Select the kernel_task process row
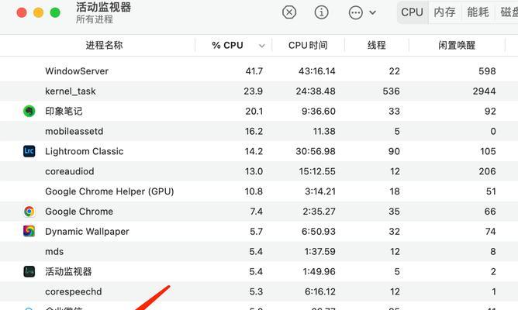This screenshot has height=310, width=518. click(x=259, y=91)
